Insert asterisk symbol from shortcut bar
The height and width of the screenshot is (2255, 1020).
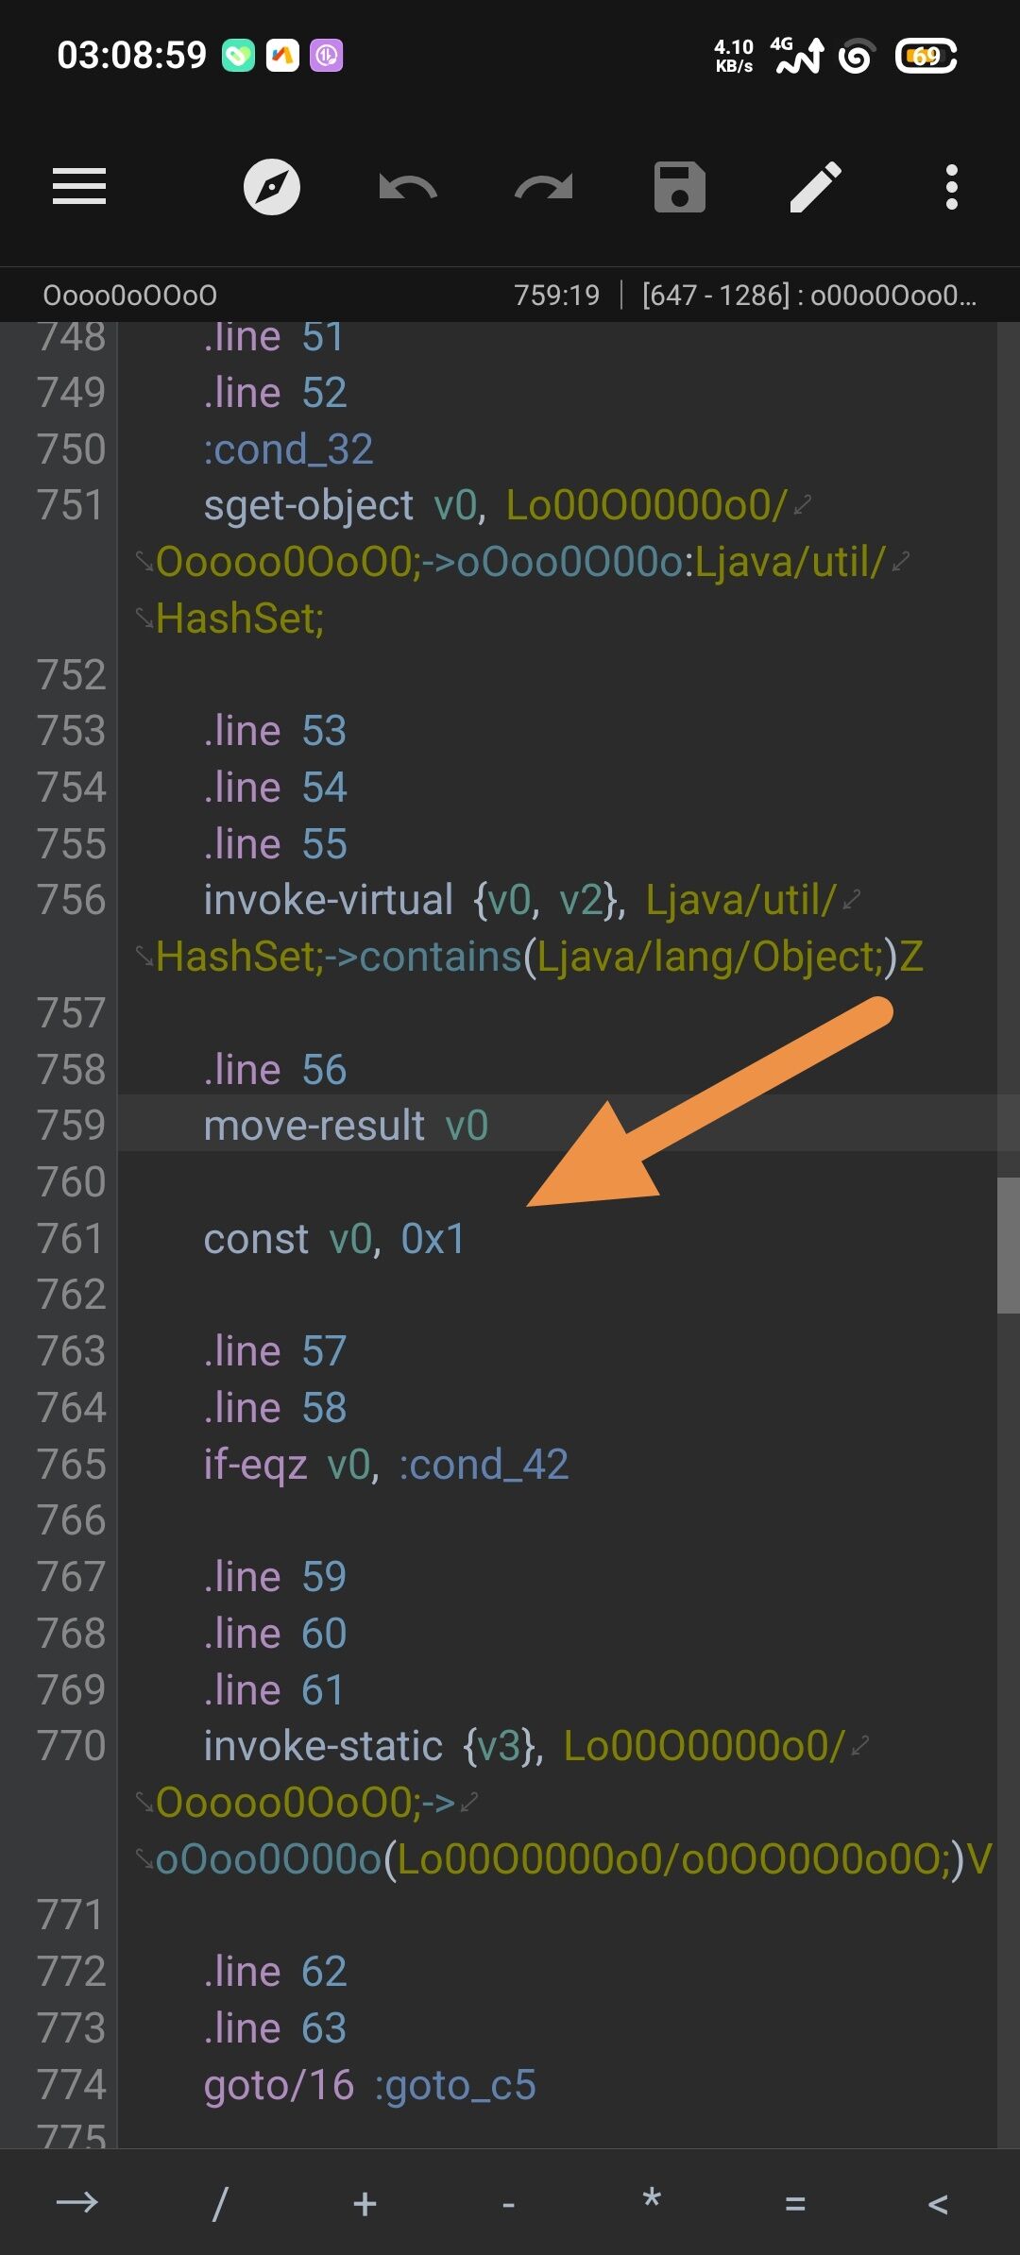(x=652, y=2200)
